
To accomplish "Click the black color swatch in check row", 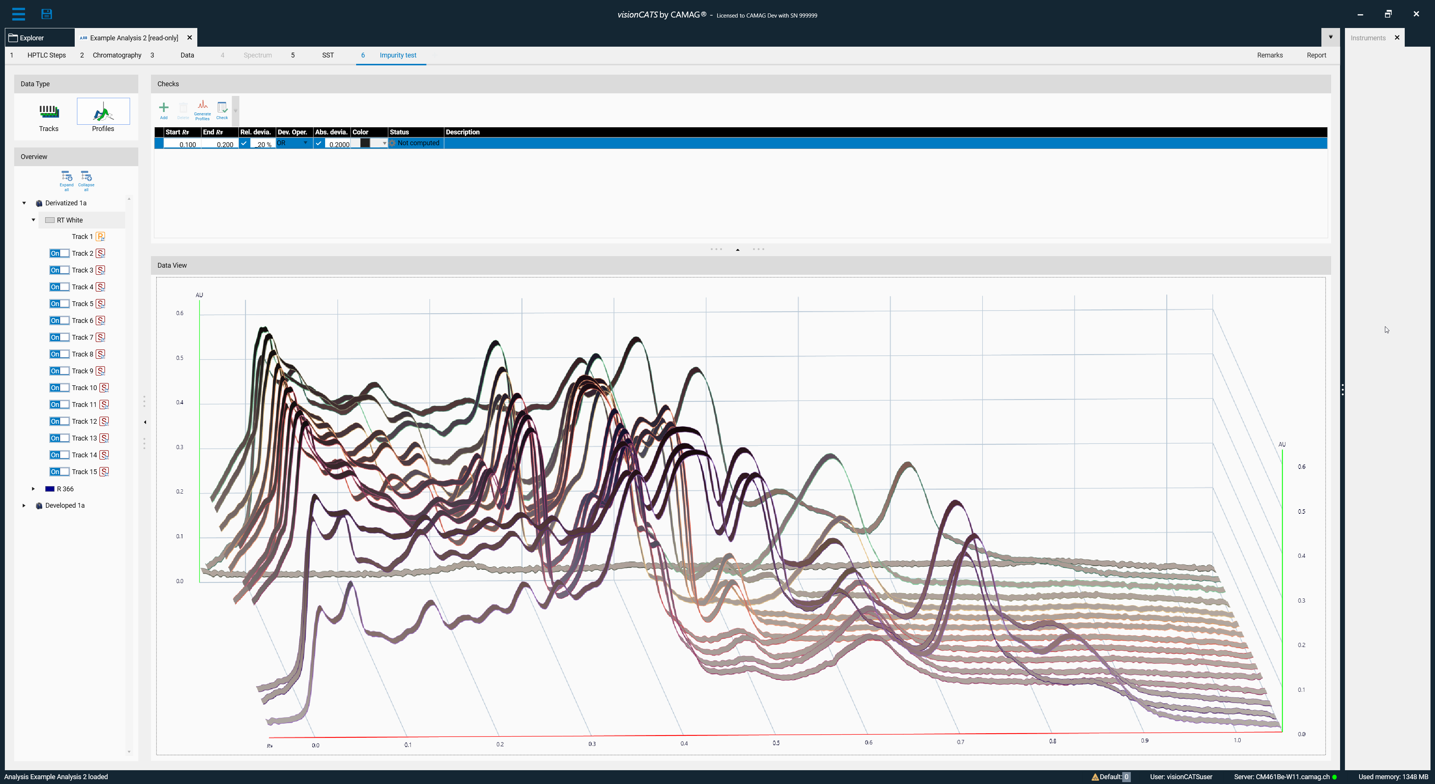I will pyautogui.click(x=365, y=144).
